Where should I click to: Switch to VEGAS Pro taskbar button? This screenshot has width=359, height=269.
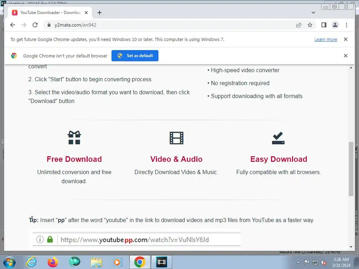[161, 262]
